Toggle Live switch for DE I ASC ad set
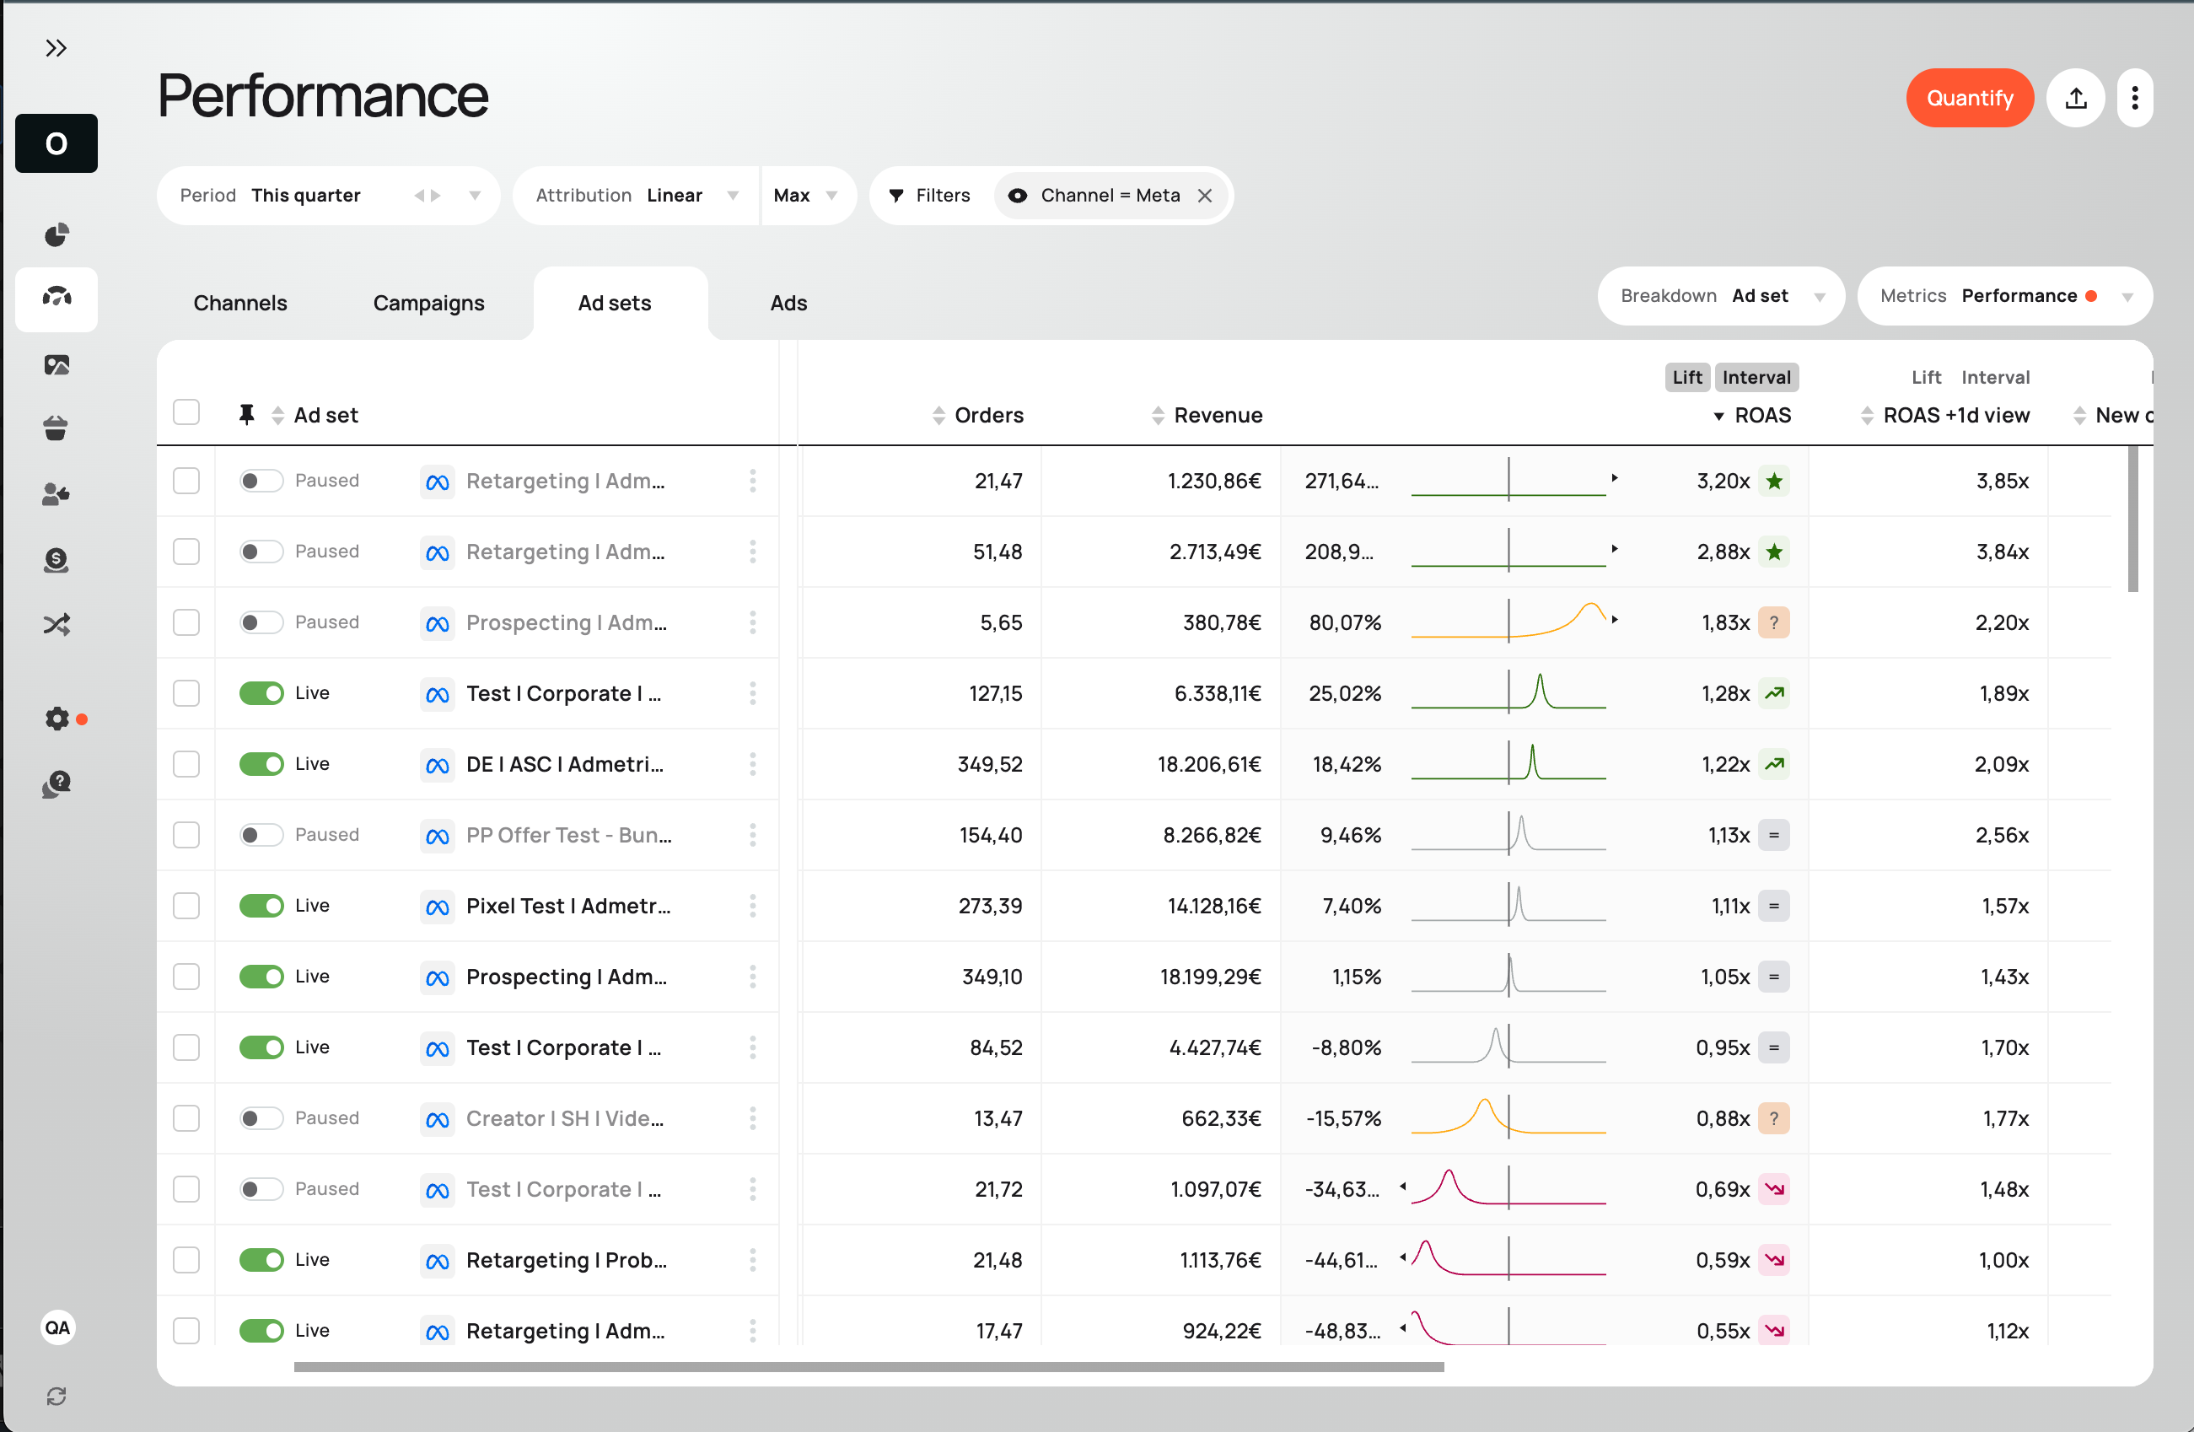The image size is (2194, 1432). point(261,763)
